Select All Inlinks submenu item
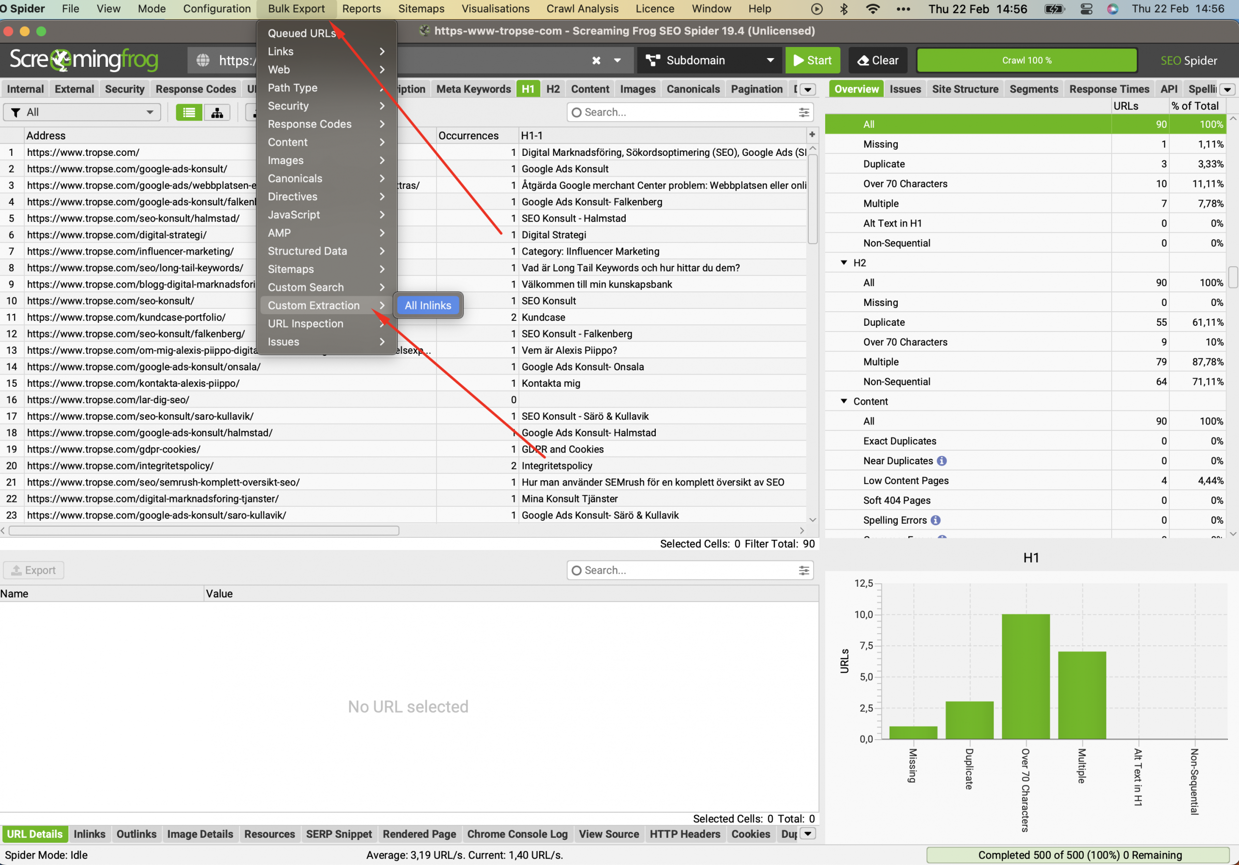This screenshot has height=865, width=1239. click(428, 305)
